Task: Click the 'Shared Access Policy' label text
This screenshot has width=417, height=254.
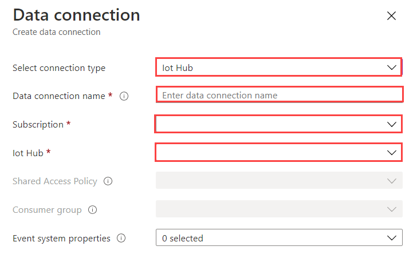Action: (x=55, y=181)
